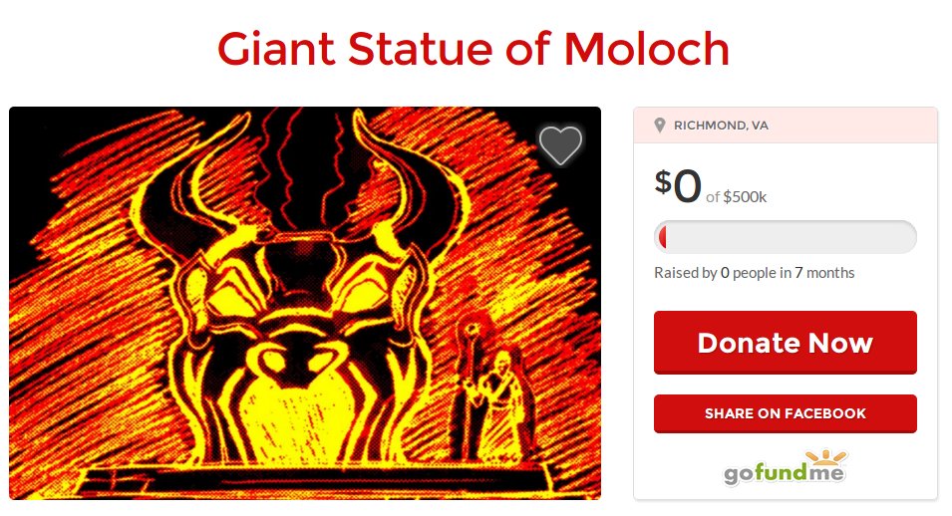Select the RICHMOND, VA location label
Screen dimensions: 952x516
pyautogui.click(x=721, y=126)
